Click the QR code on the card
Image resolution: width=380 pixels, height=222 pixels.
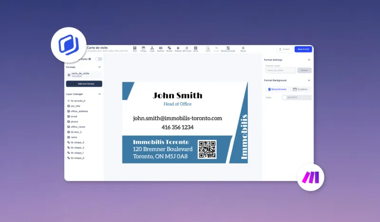pyautogui.click(x=207, y=149)
